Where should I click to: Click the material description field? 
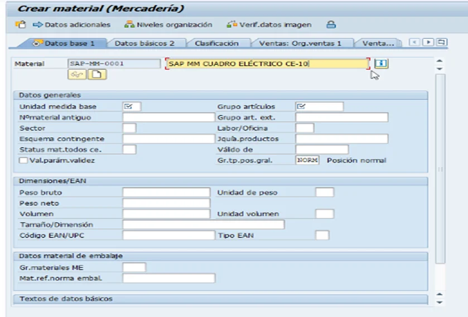click(268, 64)
